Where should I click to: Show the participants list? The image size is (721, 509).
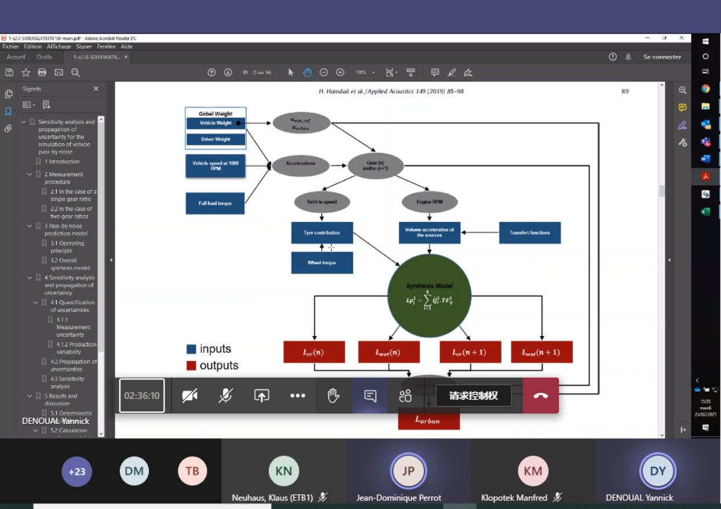click(405, 396)
